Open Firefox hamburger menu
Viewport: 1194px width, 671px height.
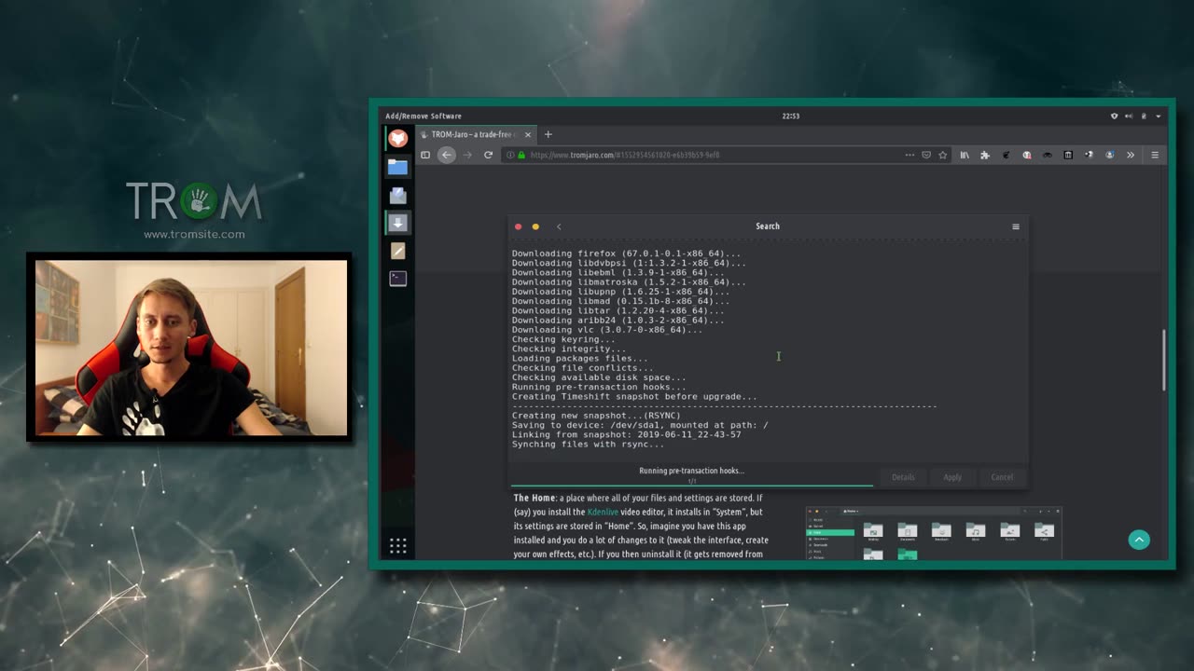click(x=1155, y=155)
